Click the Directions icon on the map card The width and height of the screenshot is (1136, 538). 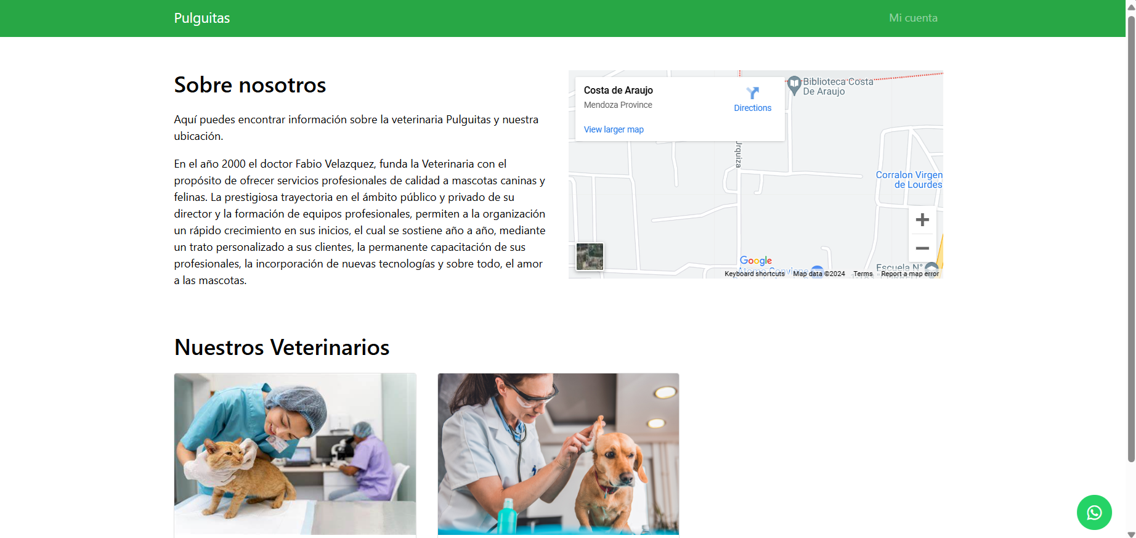click(x=752, y=94)
